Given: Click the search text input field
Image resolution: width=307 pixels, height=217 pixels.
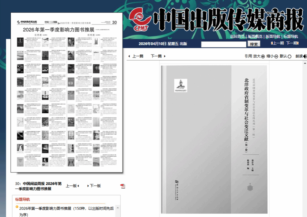Looking at the screenshot, I should point(223,44).
